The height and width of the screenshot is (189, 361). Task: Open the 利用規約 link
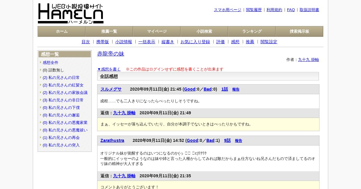274,10
